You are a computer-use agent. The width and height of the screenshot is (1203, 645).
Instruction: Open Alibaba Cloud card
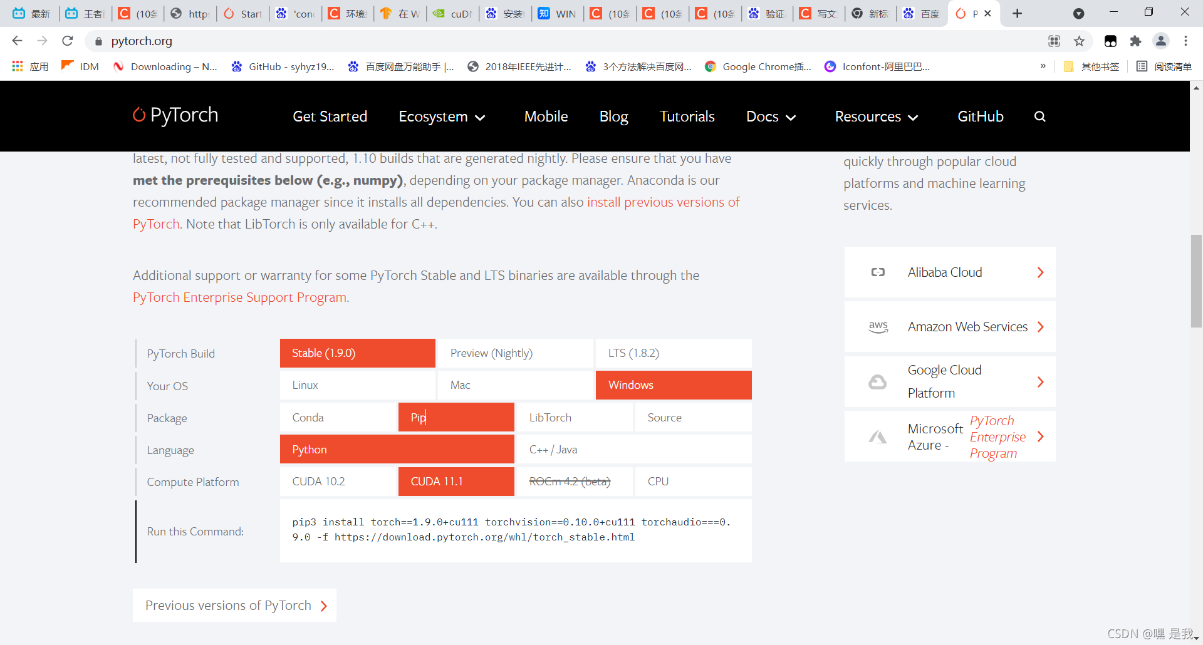point(950,272)
